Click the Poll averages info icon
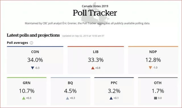The width and height of the screenshot is (182, 108). [x=31, y=43]
